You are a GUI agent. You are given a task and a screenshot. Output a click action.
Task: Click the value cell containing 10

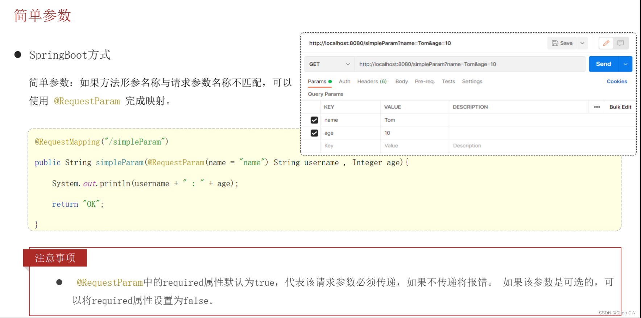tap(415, 133)
